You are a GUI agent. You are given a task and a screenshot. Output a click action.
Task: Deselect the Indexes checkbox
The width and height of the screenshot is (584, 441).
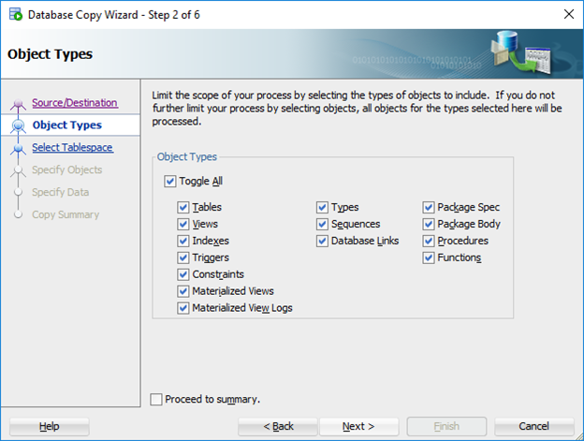point(183,241)
